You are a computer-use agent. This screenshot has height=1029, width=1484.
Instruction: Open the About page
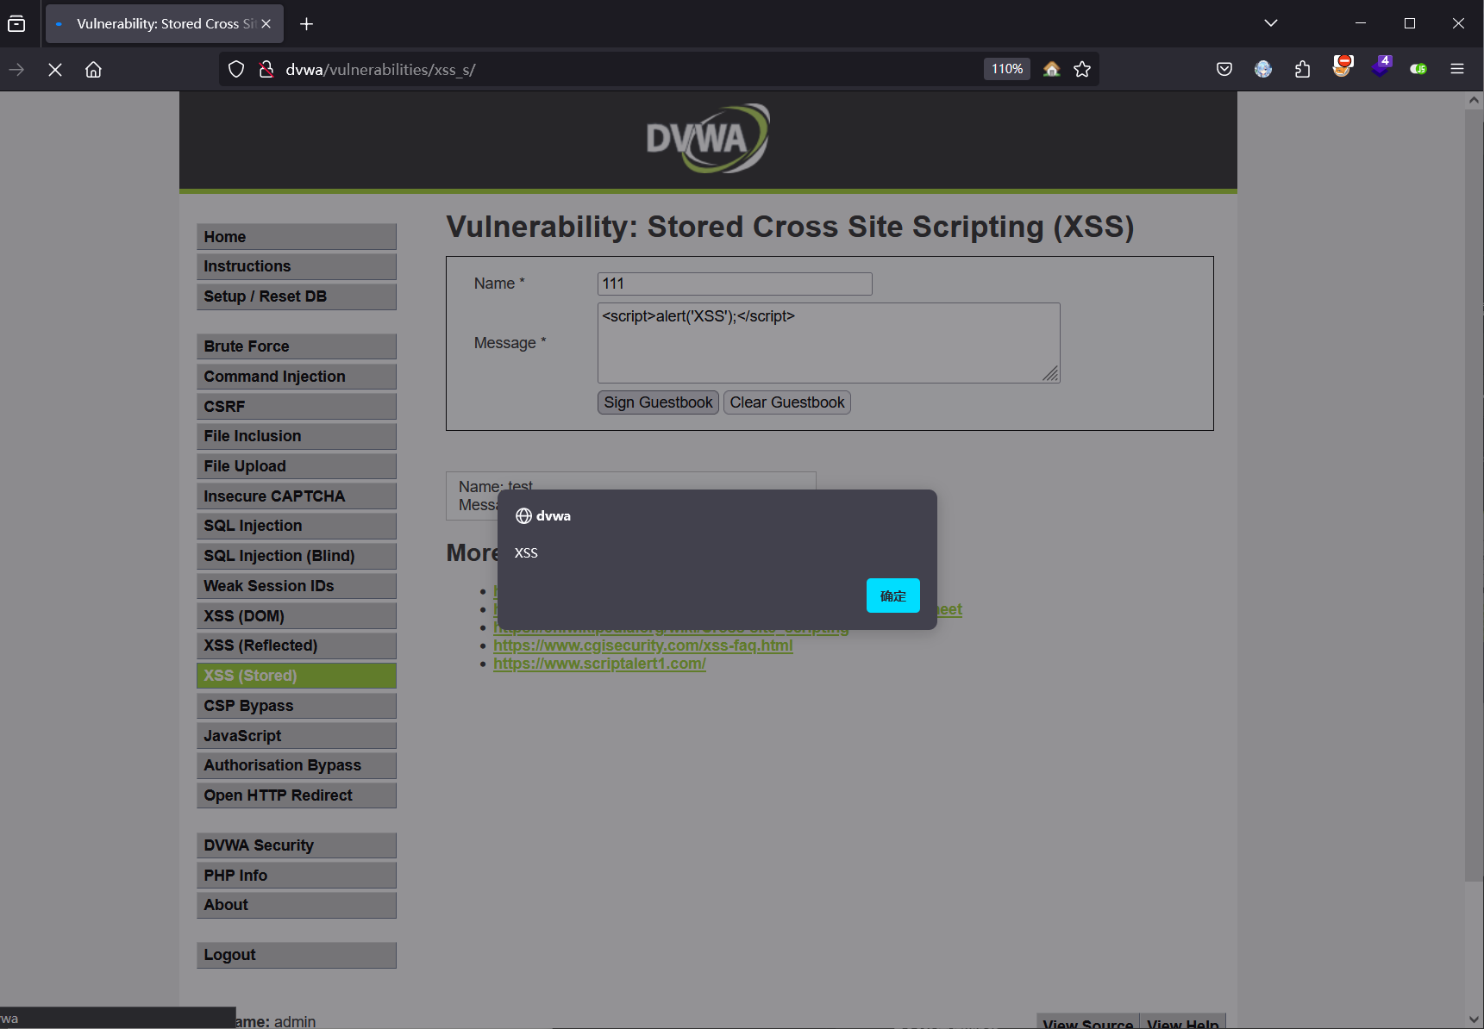point(297,905)
